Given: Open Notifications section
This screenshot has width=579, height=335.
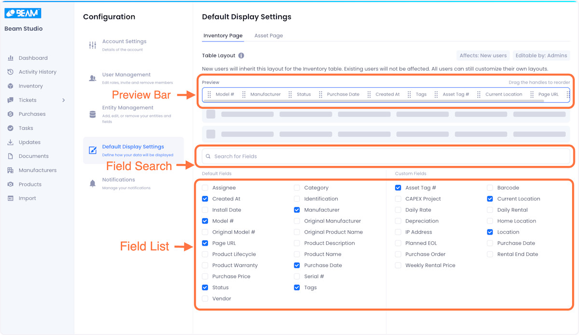Looking at the screenshot, I should [133, 183].
